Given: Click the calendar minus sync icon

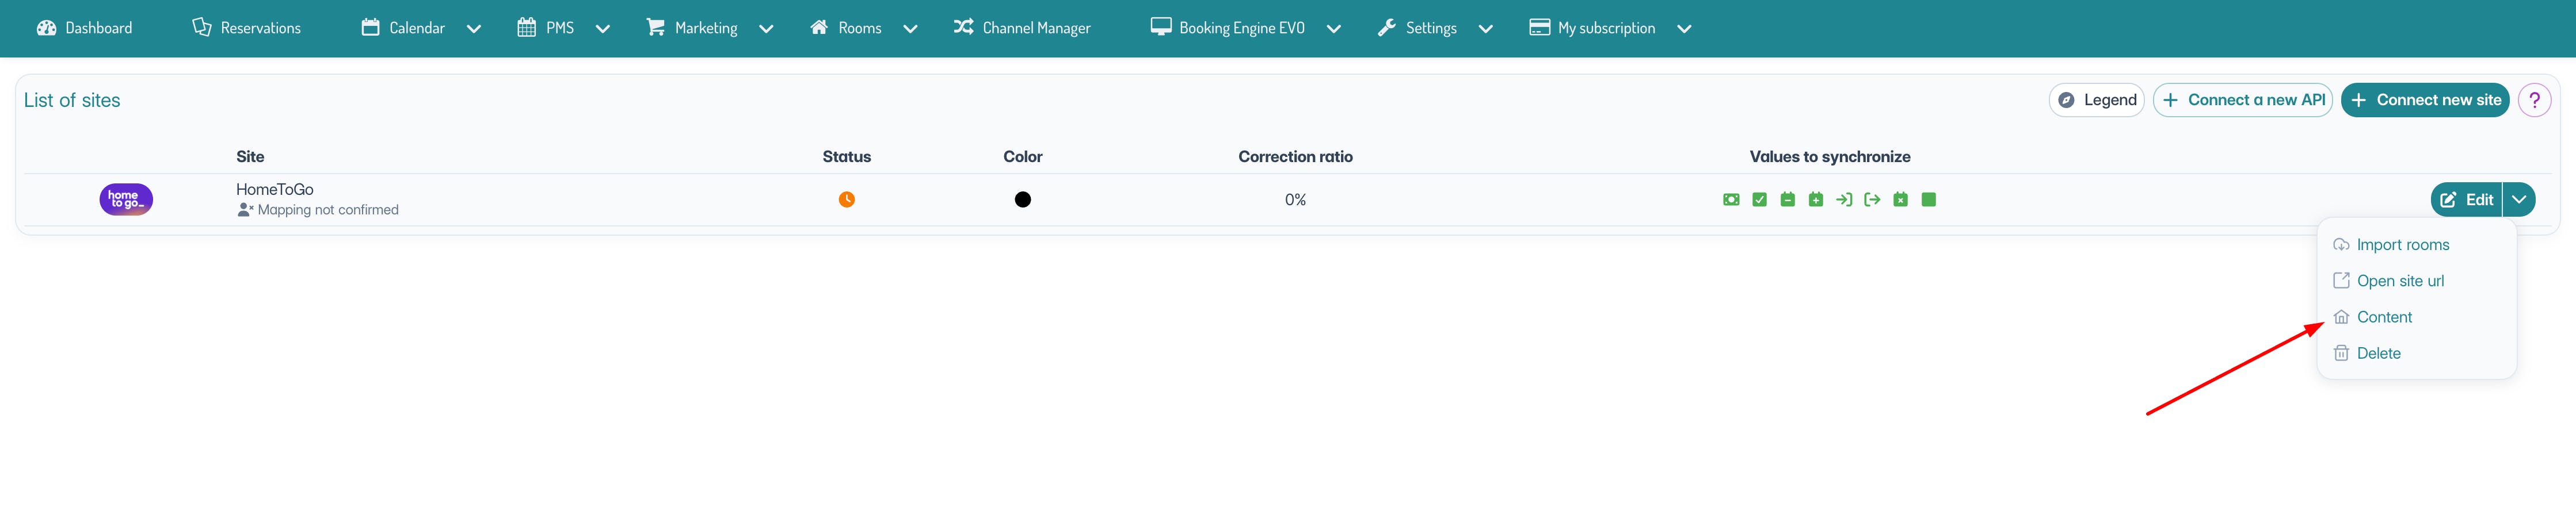Looking at the screenshot, I should click(1787, 199).
